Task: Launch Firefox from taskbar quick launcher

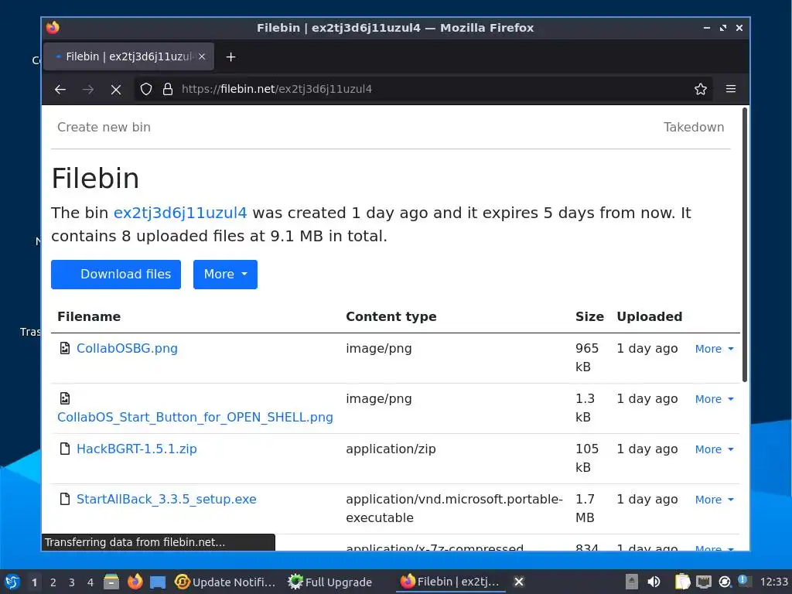Action: pyautogui.click(x=135, y=582)
